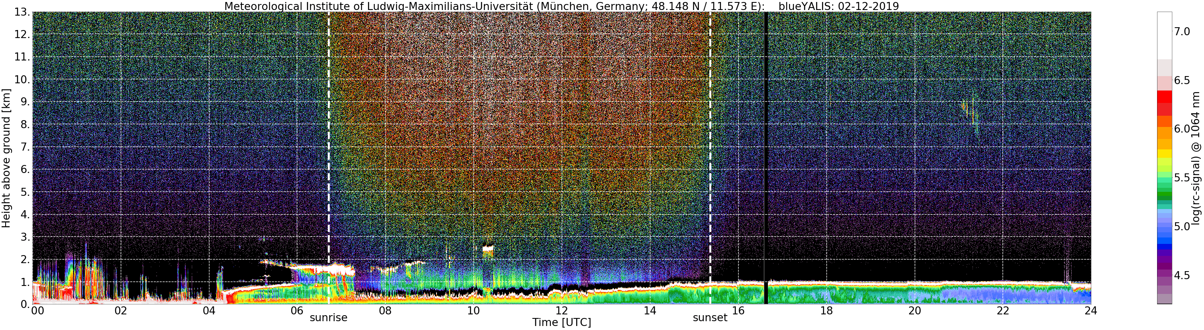Viewport: 1204px width, 330px height.
Task: Click the 'Time [UTC]' axis label
Action: click(x=561, y=322)
